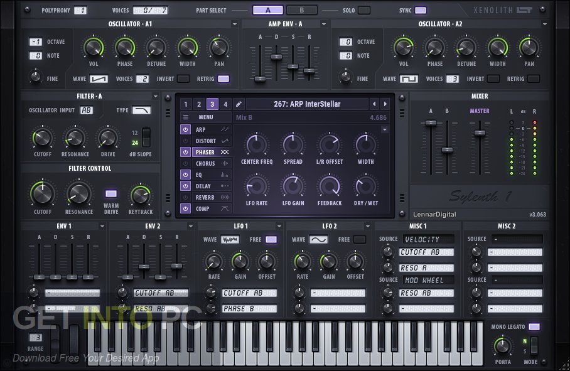Screen dimensions: 570x371
Task: Select display page 4 tab
Action: pos(225,104)
